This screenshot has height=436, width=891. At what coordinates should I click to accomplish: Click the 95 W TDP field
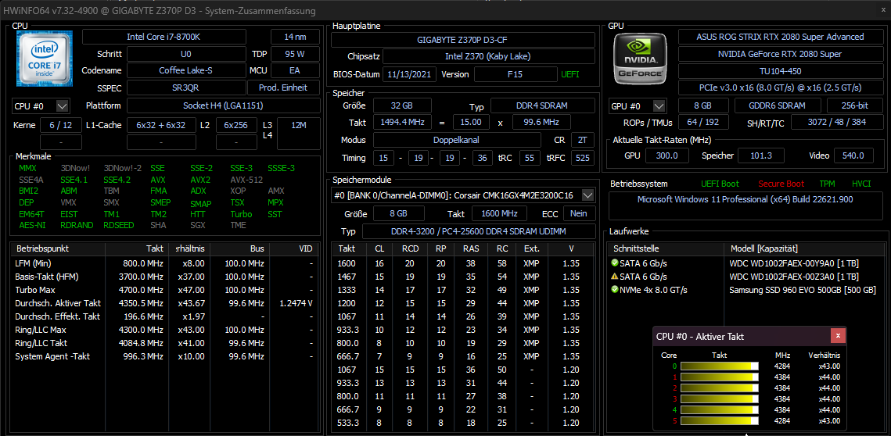295,54
